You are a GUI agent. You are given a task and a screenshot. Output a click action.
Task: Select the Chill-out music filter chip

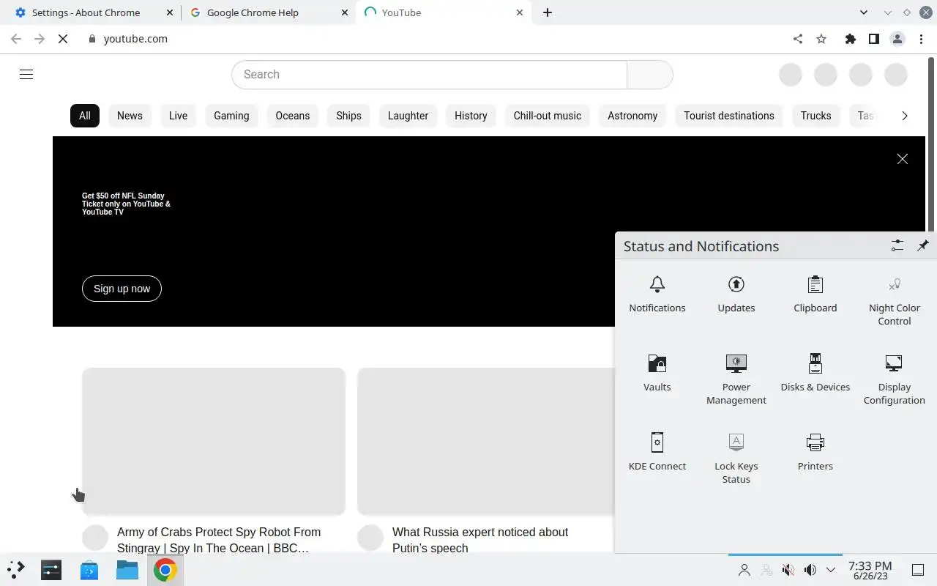548,116
